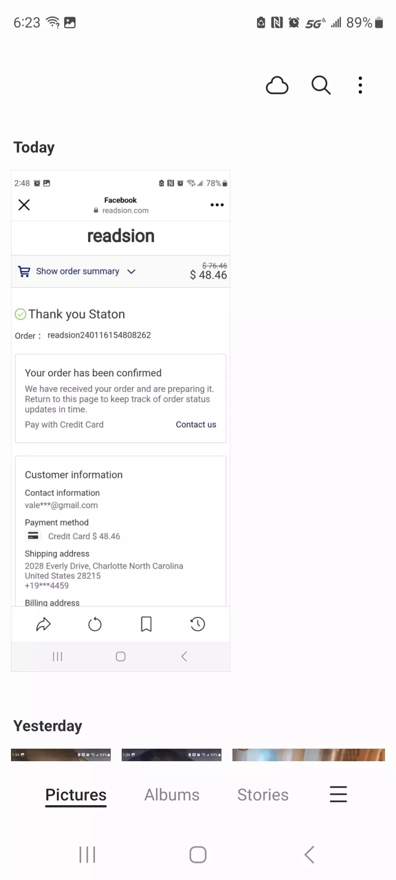
Task: Open the cloud sync icon
Action: [x=277, y=85]
